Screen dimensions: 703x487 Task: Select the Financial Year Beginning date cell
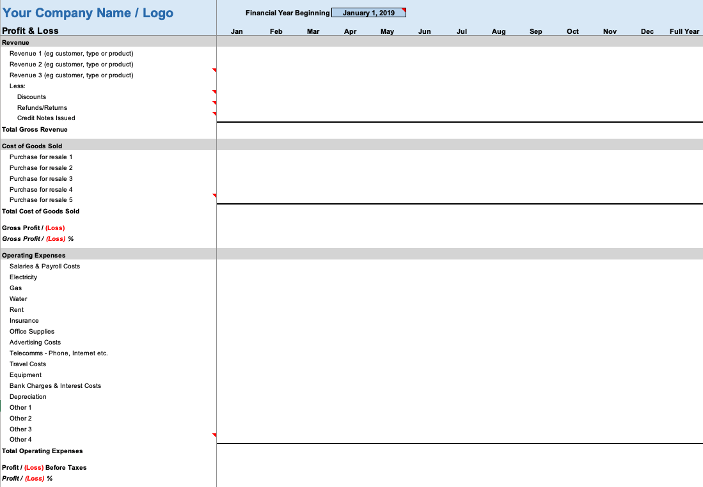click(x=368, y=13)
